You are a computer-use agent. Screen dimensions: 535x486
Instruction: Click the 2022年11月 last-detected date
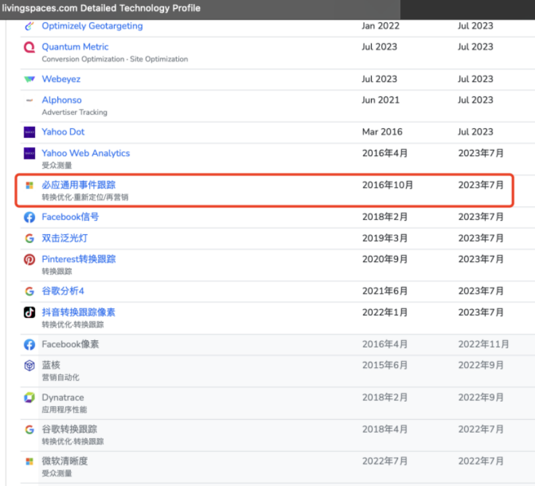(484, 344)
